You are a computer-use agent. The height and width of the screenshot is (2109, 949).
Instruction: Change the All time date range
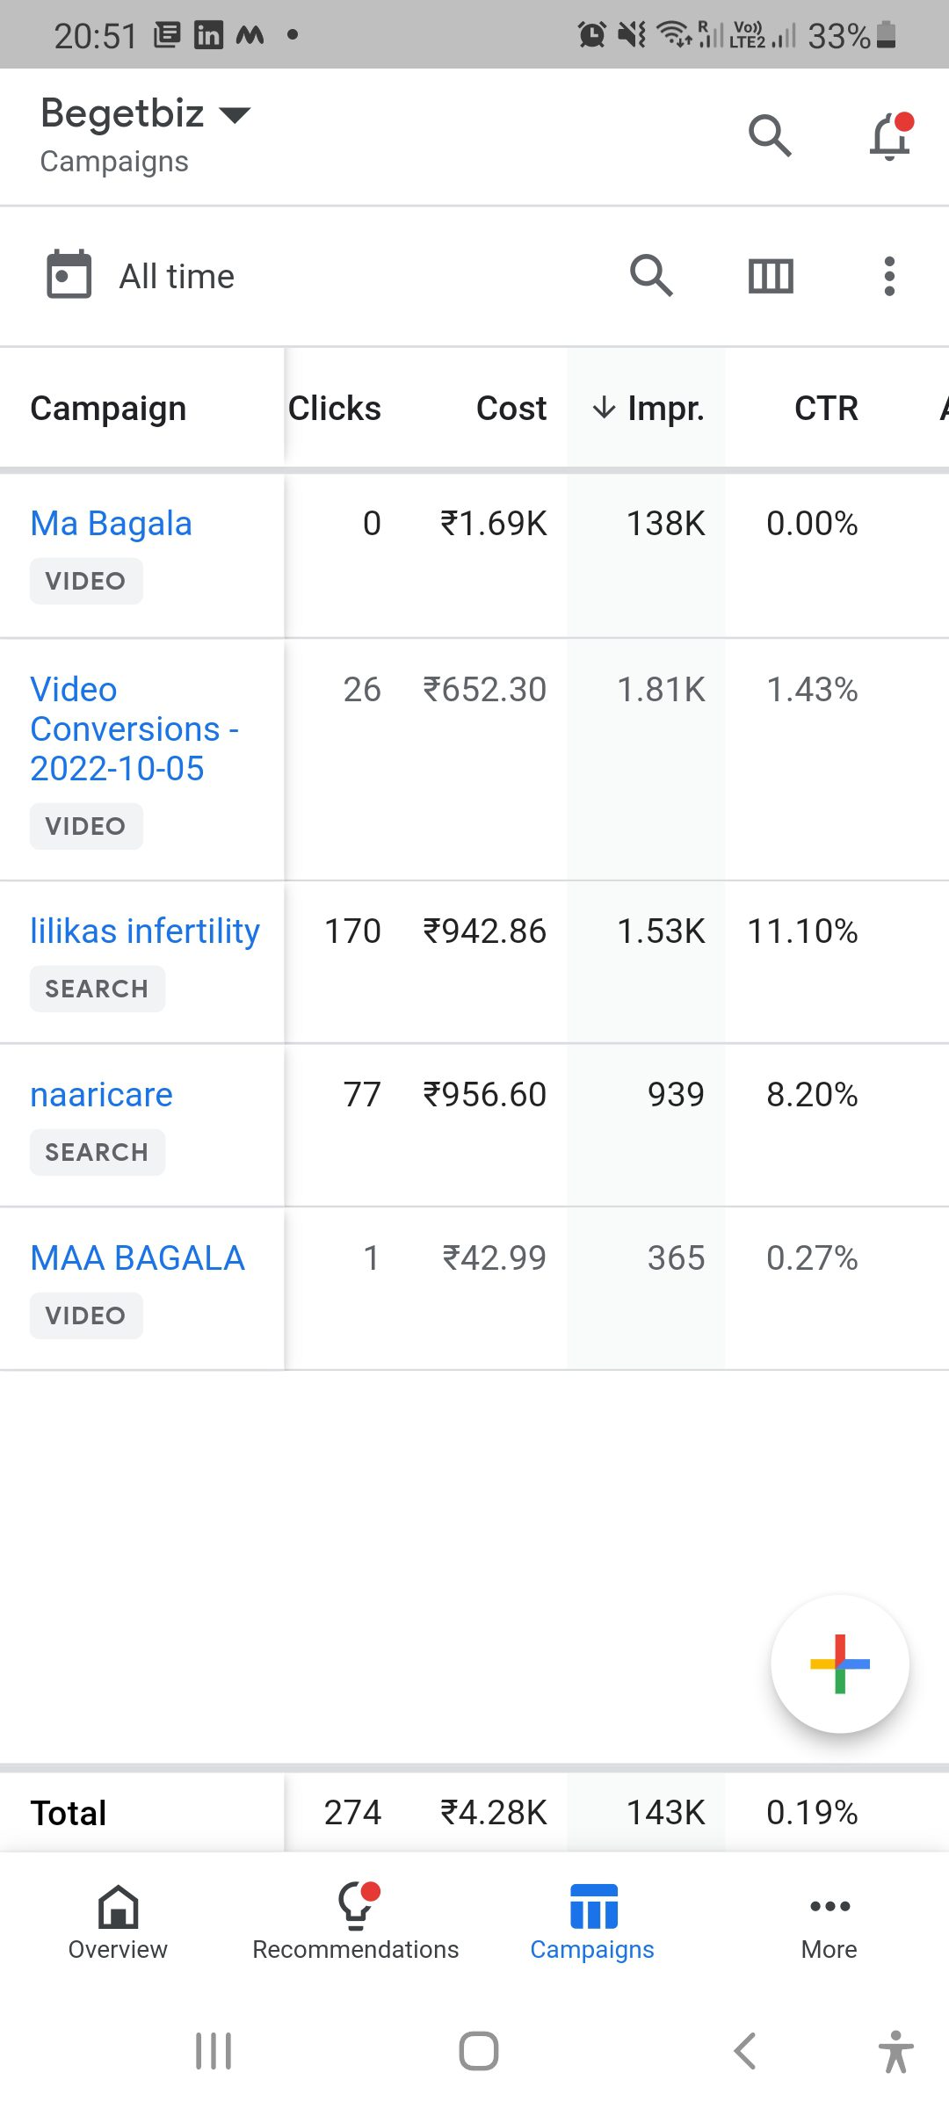pos(177,277)
